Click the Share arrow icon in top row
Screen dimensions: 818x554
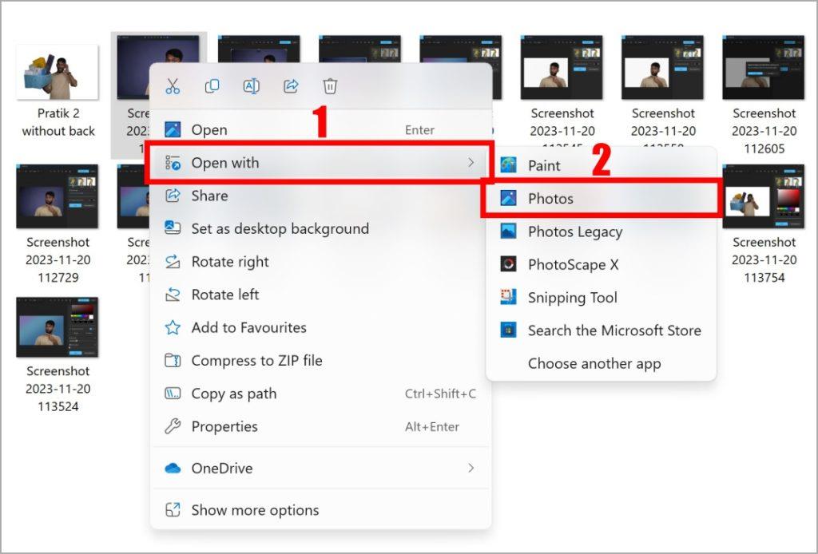pyautogui.click(x=291, y=86)
